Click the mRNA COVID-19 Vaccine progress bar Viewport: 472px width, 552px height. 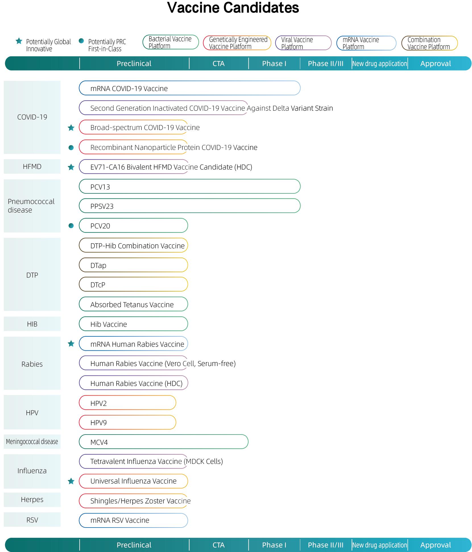(189, 88)
